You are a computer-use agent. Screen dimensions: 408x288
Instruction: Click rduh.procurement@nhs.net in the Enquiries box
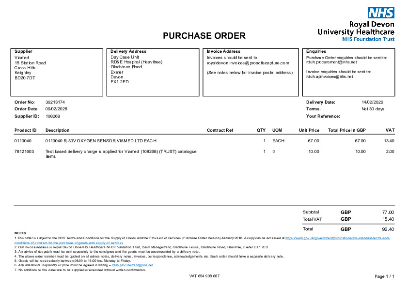coord(331,62)
